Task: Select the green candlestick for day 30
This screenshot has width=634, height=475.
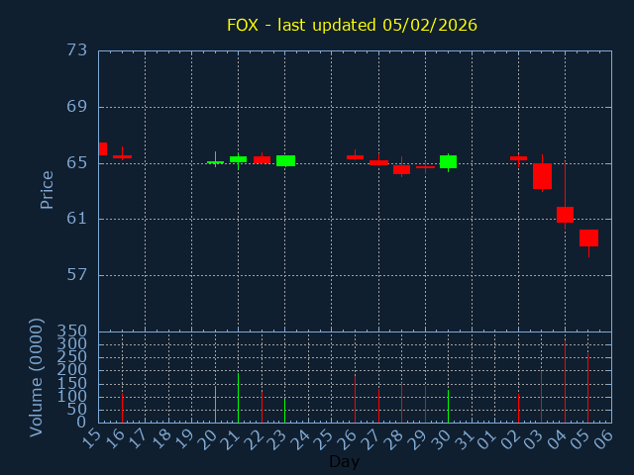Action: 448,161
